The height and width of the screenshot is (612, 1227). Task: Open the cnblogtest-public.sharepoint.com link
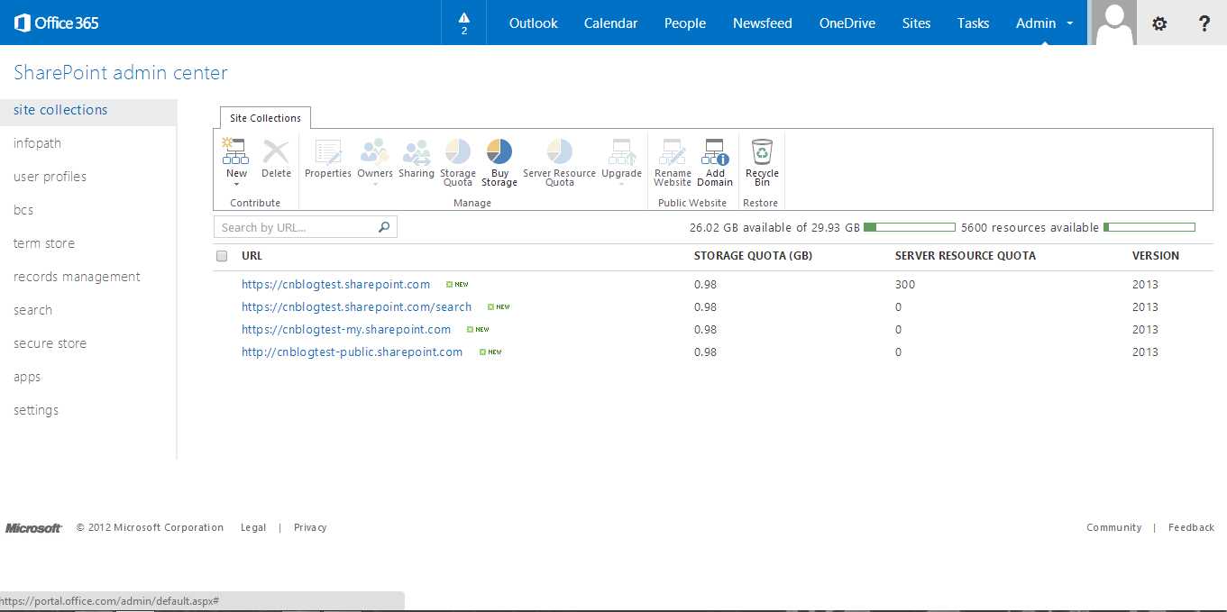tap(352, 352)
